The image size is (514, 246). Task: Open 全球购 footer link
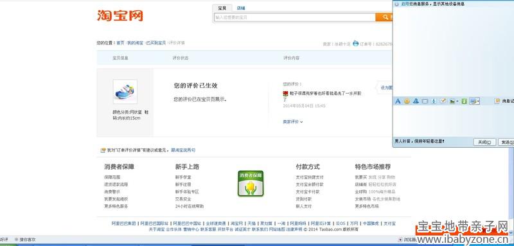[x=361, y=191]
